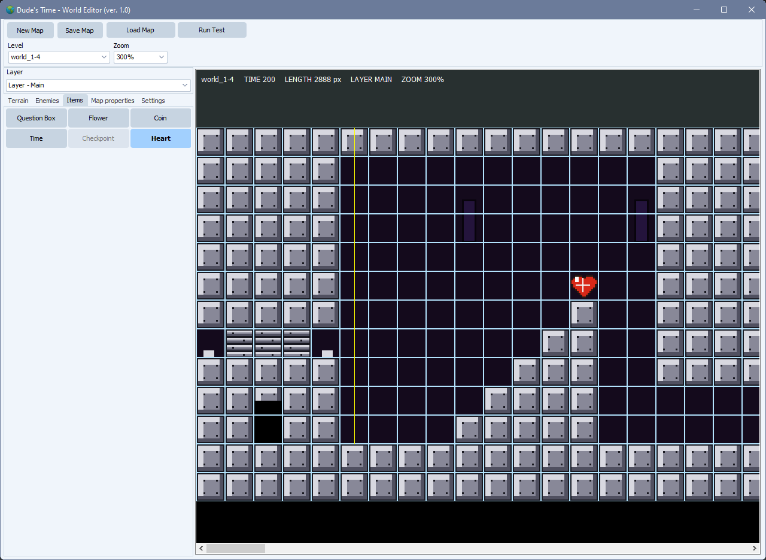Go to the Map properties tab

pyautogui.click(x=113, y=101)
